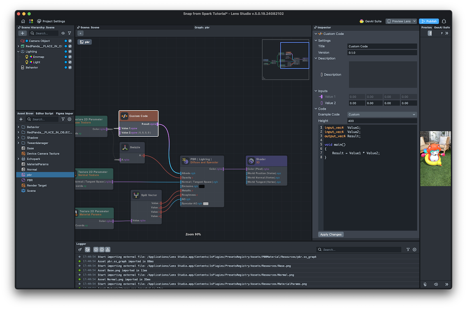Click the Emissive black color swatch
This screenshot has height=309, width=467.
(x=202, y=186)
